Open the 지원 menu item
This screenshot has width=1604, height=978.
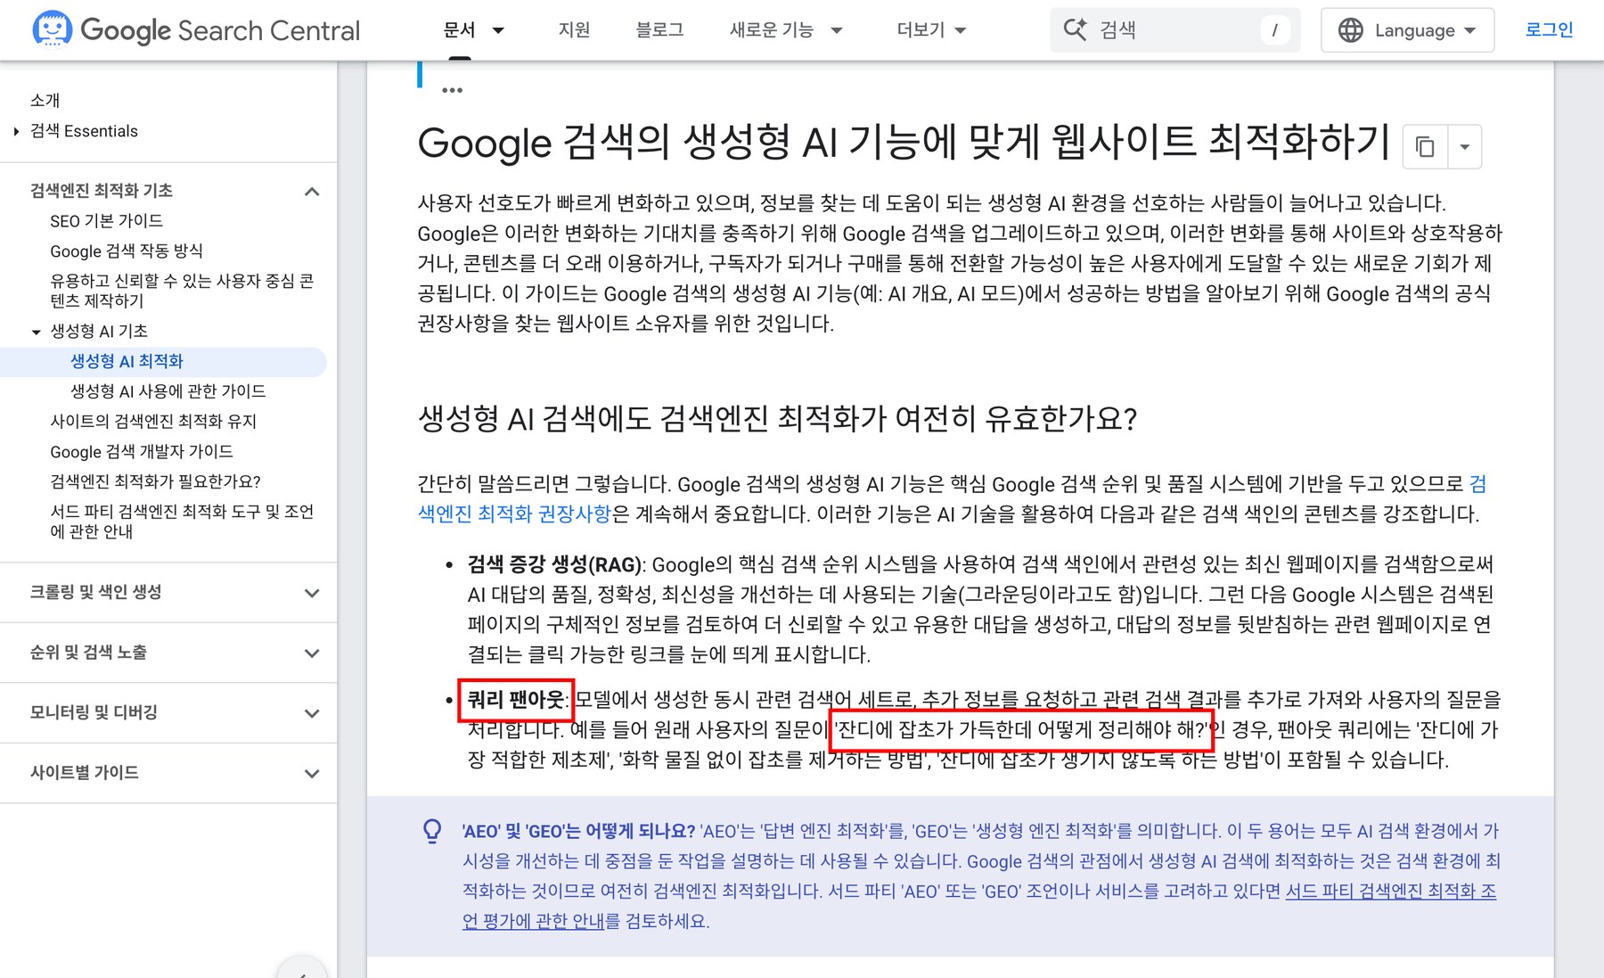coord(574,30)
